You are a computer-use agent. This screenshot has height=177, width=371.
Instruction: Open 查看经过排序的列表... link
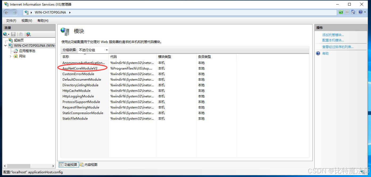click(338, 47)
